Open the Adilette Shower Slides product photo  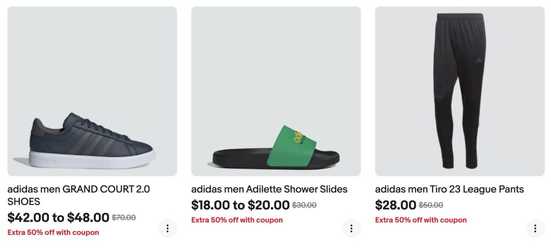coord(276,91)
